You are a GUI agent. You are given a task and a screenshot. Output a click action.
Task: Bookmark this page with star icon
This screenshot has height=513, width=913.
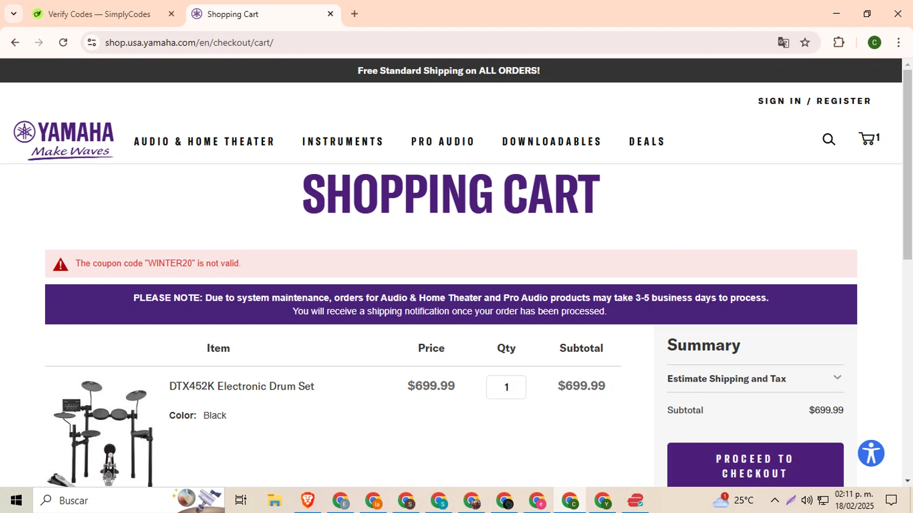[x=805, y=43]
